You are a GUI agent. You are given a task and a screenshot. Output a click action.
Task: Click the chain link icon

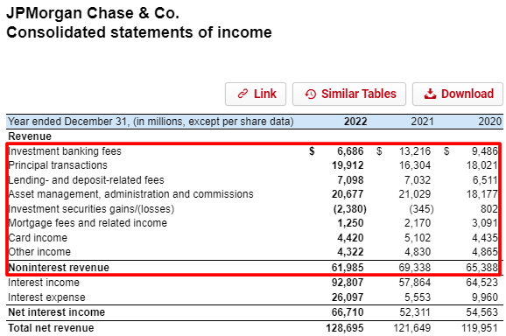242,94
